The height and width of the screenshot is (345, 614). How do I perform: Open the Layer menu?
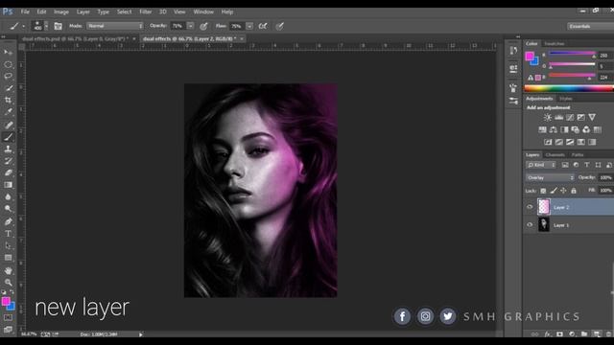pos(83,11)
